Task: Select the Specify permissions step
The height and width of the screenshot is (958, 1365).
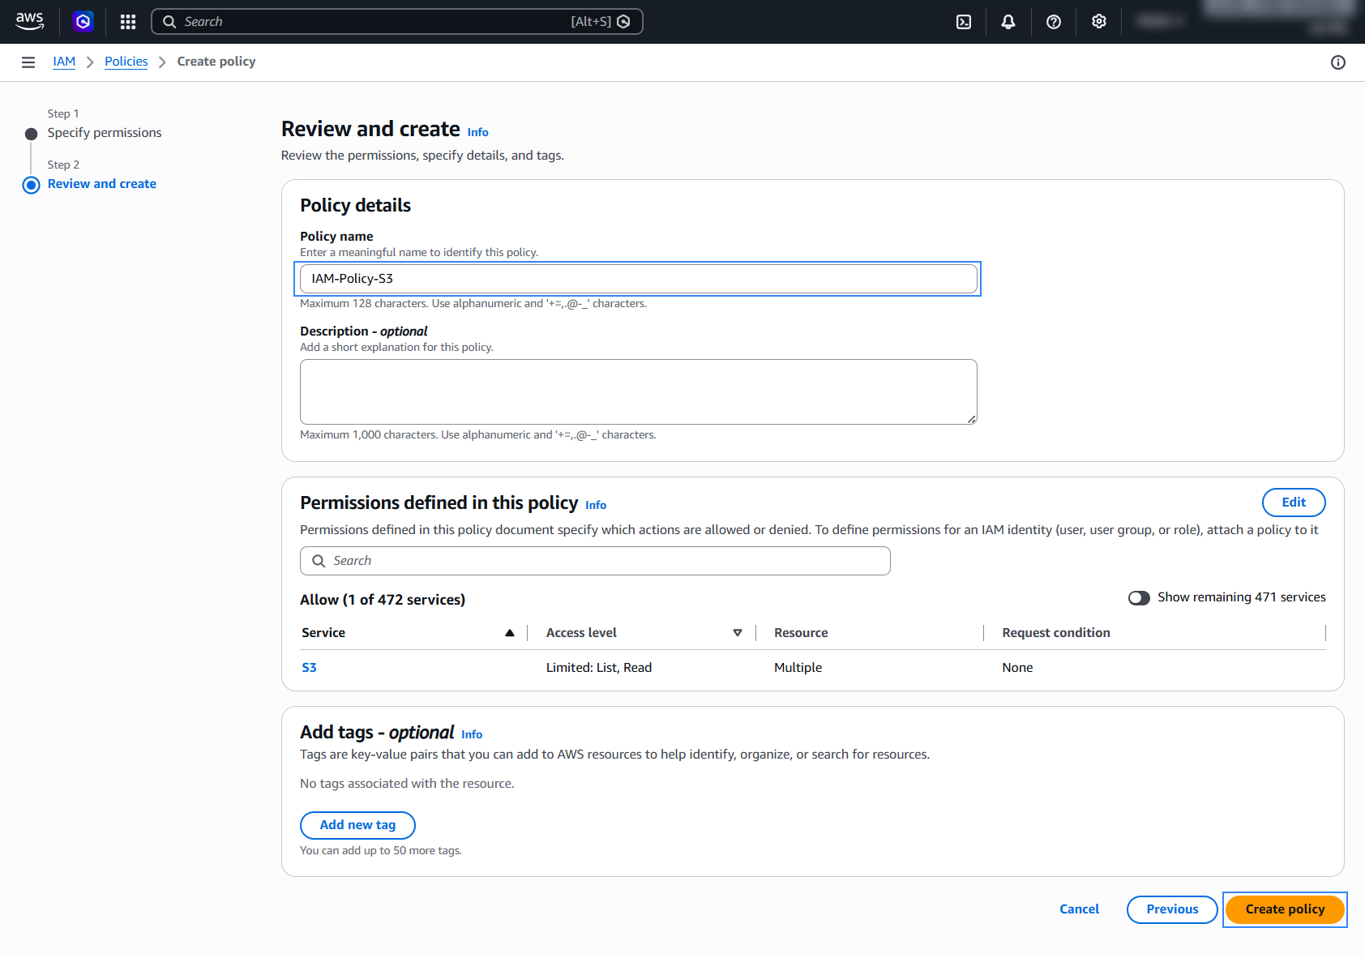Action: point(105,133)
